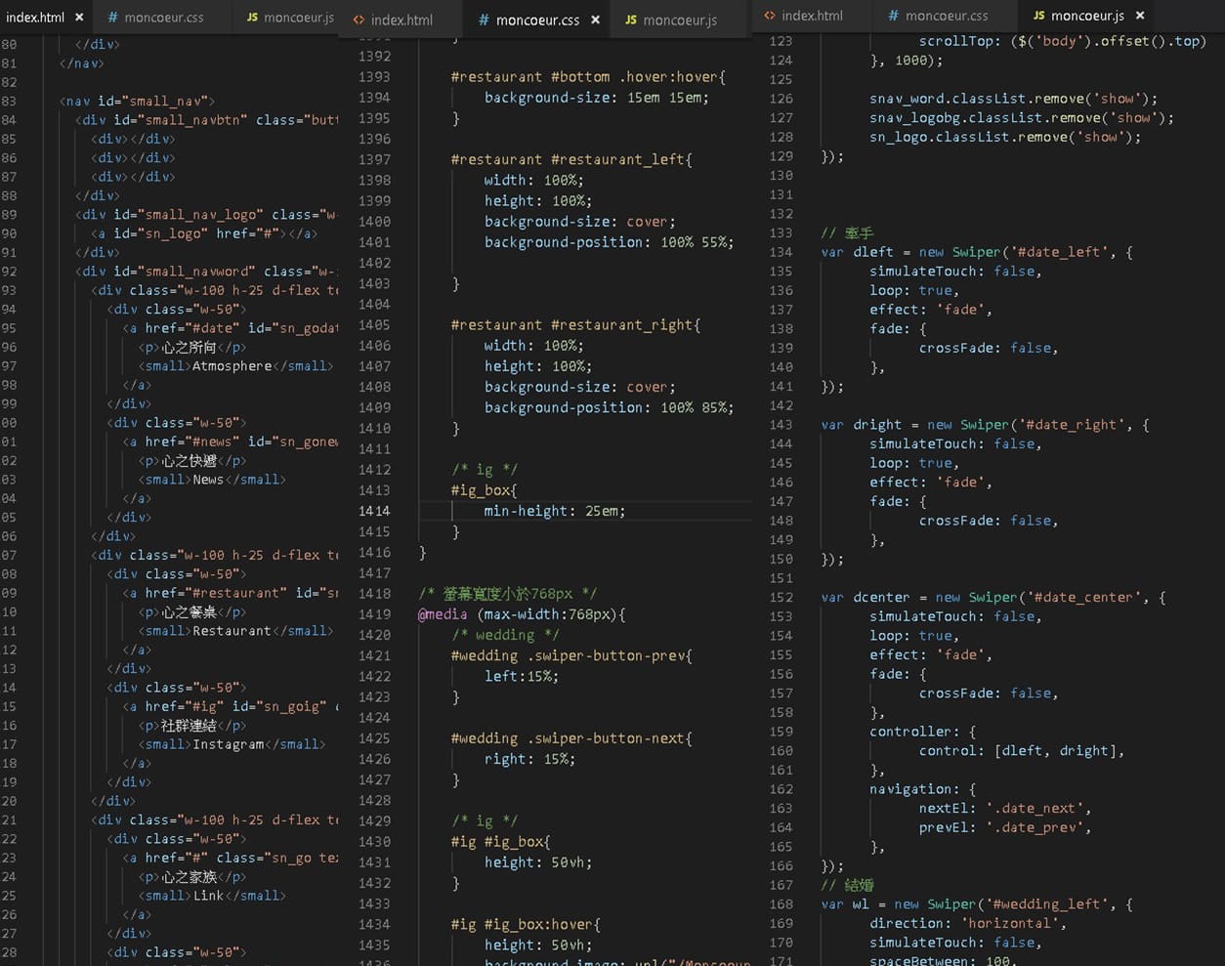Click line number 168 in the JS gutter

pyautogui.click(x=781, y=904)
